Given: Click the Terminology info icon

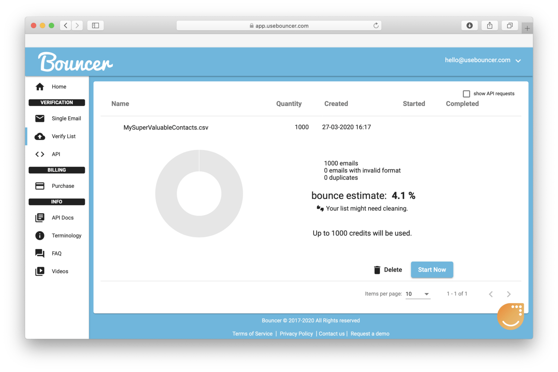Looking at the screenshot, I should [40, 235].
